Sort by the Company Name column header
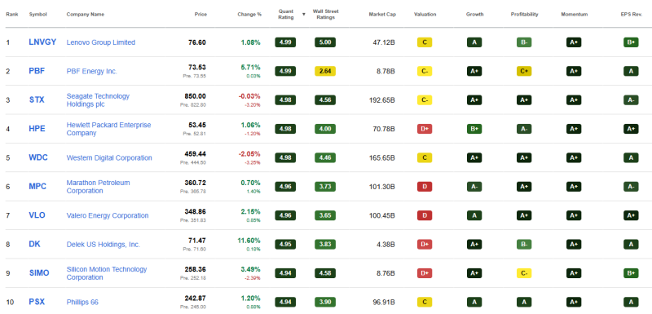Screen dimensions: 652x314 click(x=86, y=14)
